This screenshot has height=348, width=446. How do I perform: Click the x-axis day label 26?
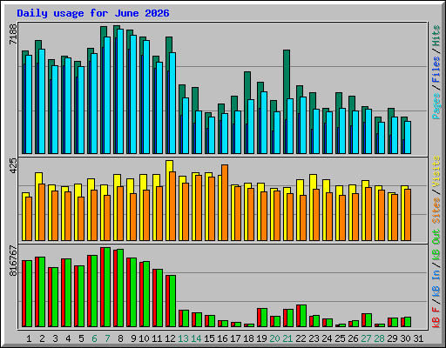353,338
